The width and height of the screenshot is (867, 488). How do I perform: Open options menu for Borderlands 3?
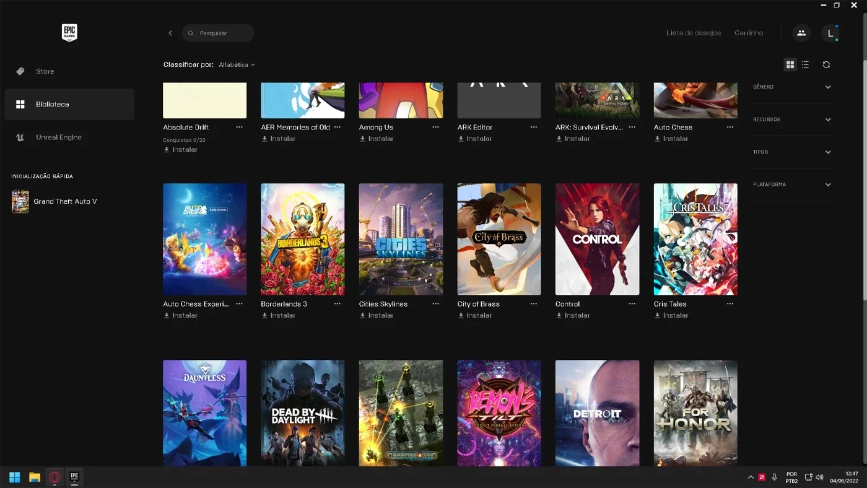[x=338, y=304]
